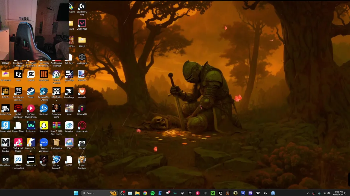
Task: Select the Marvel Rivals file icon
Action: pyautogui.click(x=18, y=127)
